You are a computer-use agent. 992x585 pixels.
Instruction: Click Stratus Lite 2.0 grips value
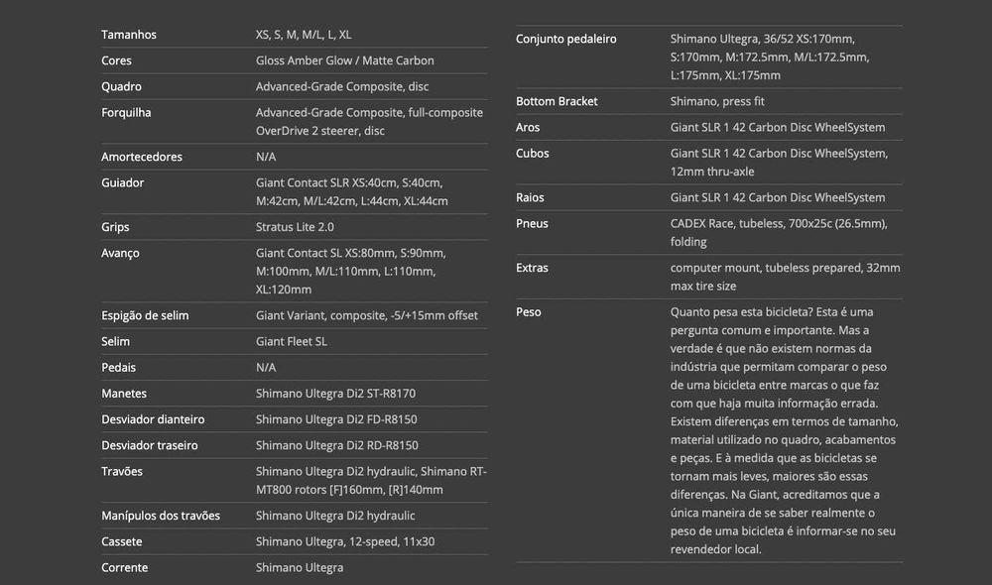(x=295, y=227)
